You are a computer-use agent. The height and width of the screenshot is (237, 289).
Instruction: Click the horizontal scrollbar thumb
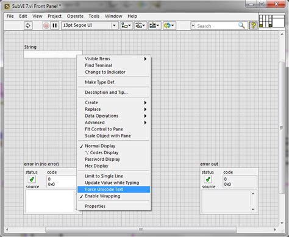point(141,230)
